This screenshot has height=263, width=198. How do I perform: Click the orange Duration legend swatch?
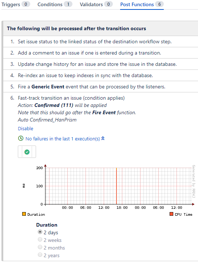point(24,214)
